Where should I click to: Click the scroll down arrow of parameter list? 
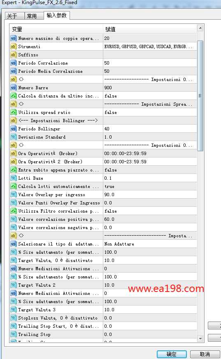click(200, 338)
